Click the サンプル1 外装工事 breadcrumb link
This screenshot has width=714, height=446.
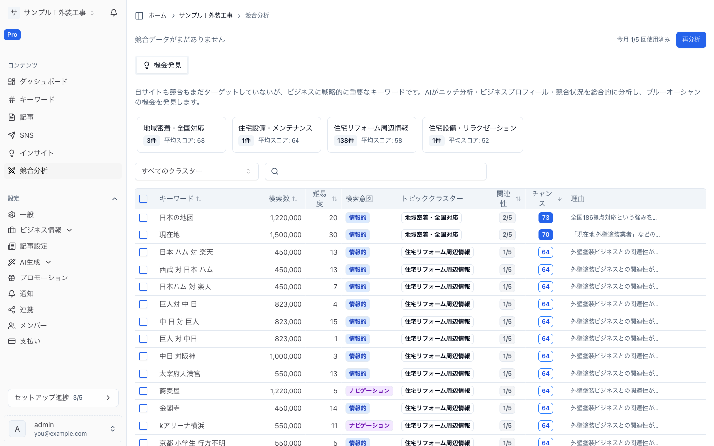[206, 16]
